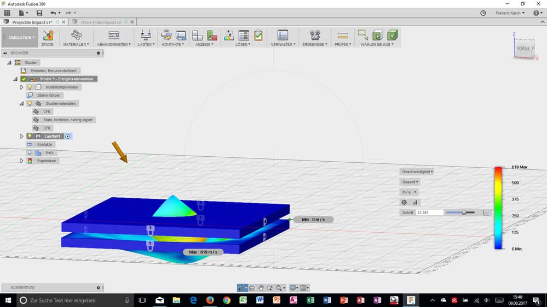The height and width of the screenshot is (307, 547).
Task: Click the Windows search box in taskbar
Action: (74, 300)
